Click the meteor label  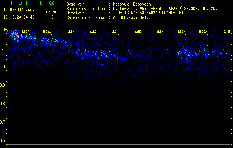click(53, 11)
